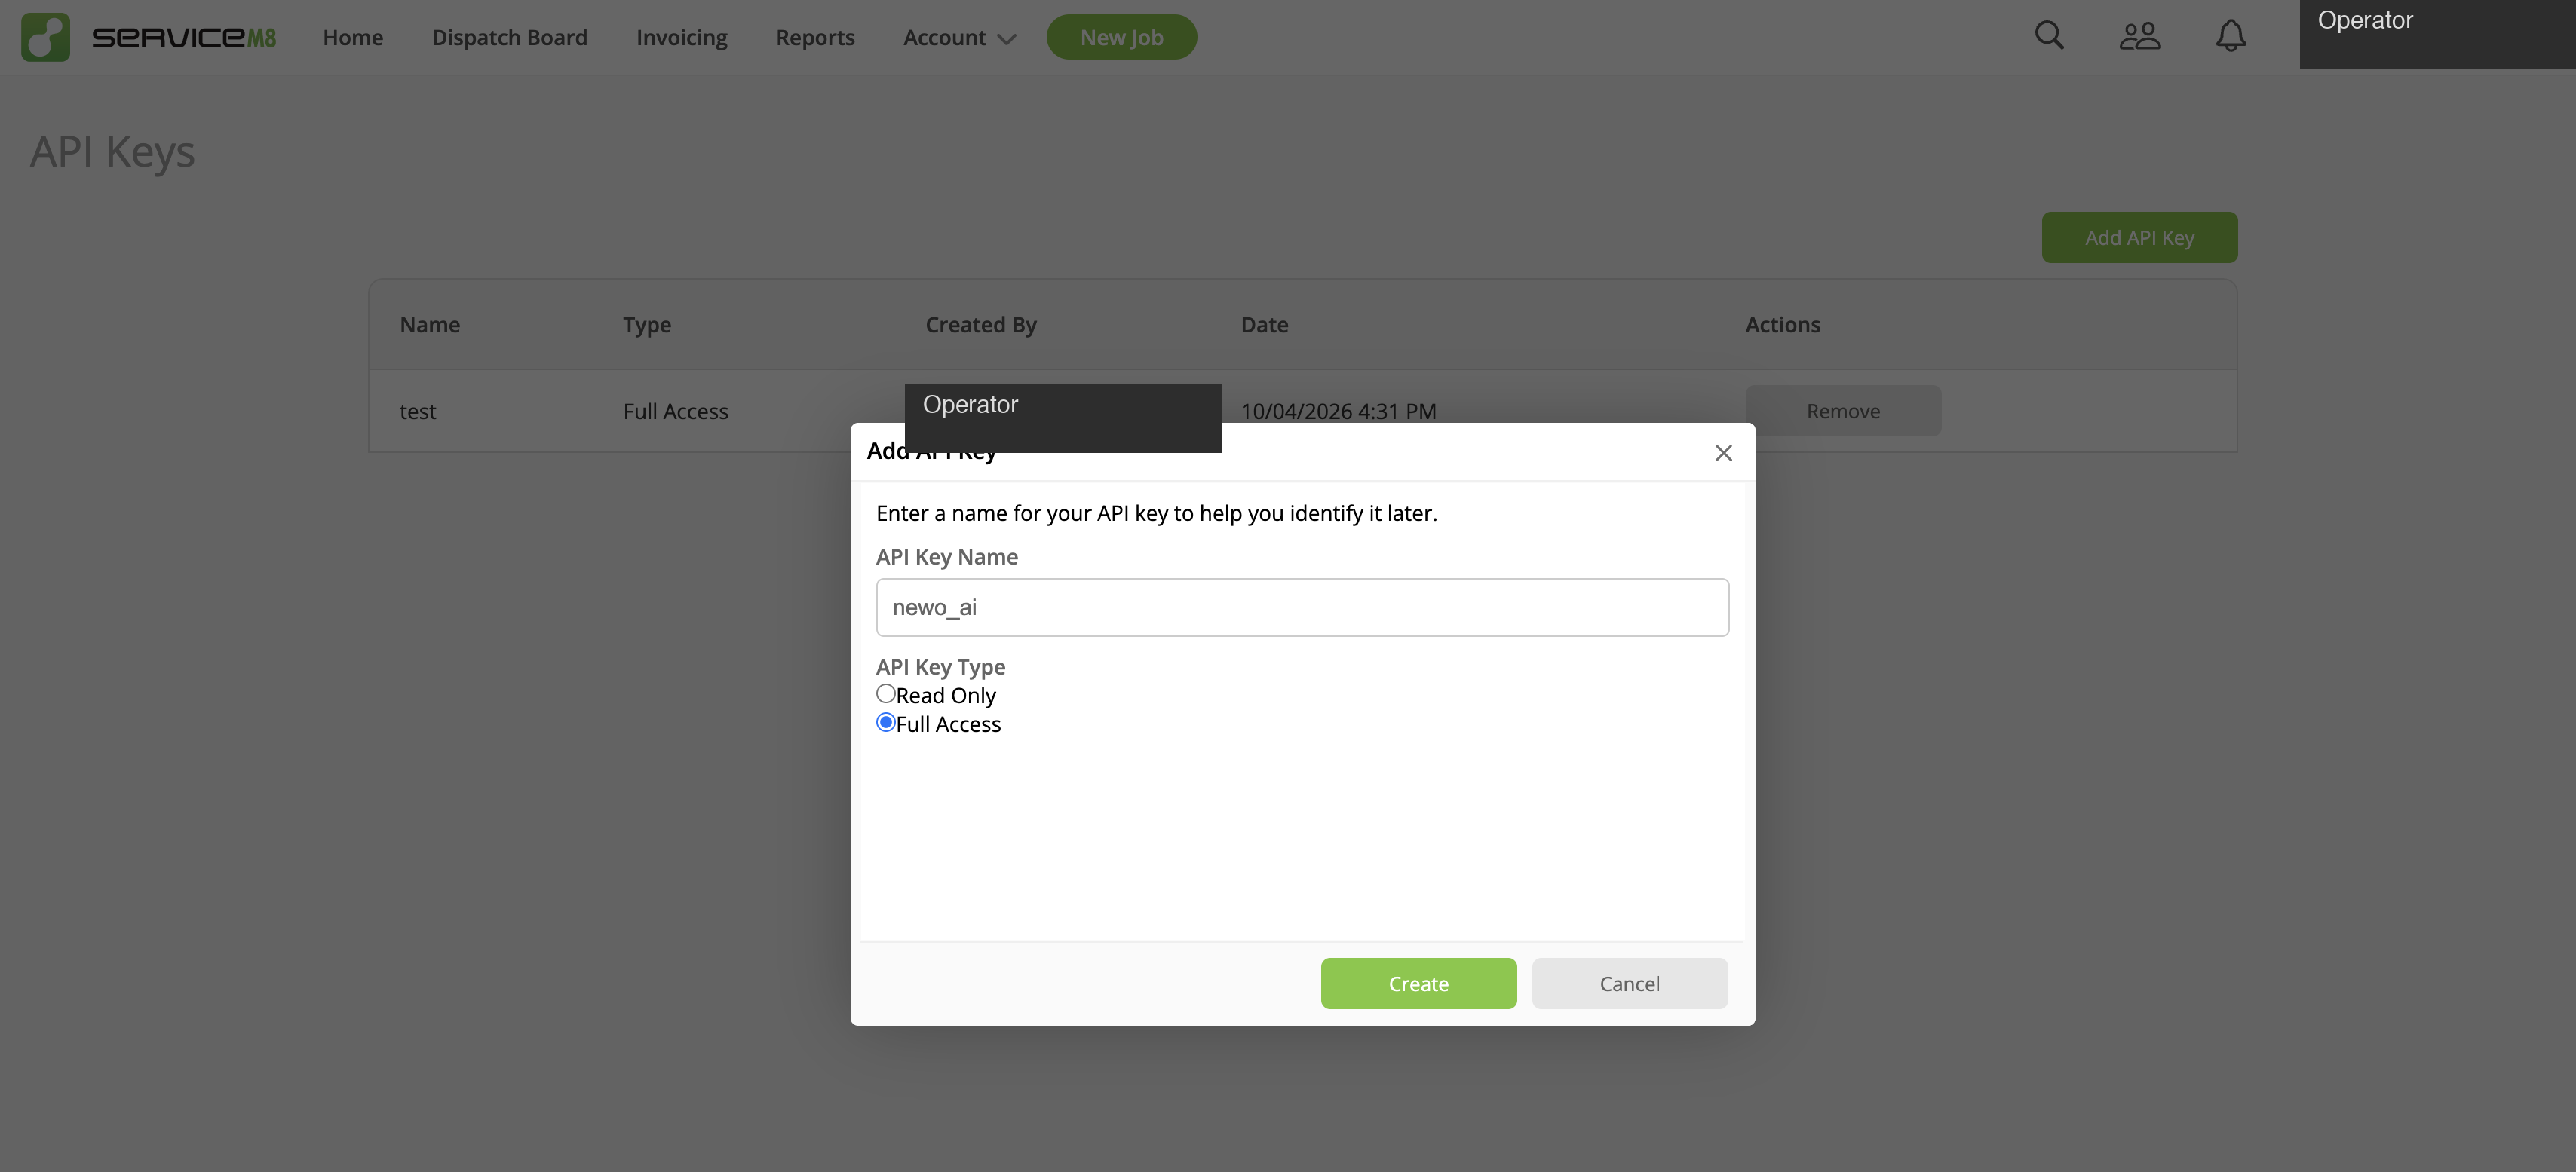The image size is (2576, 1172).
Task: Select the Full Access radio option
Action: point(885,722)
